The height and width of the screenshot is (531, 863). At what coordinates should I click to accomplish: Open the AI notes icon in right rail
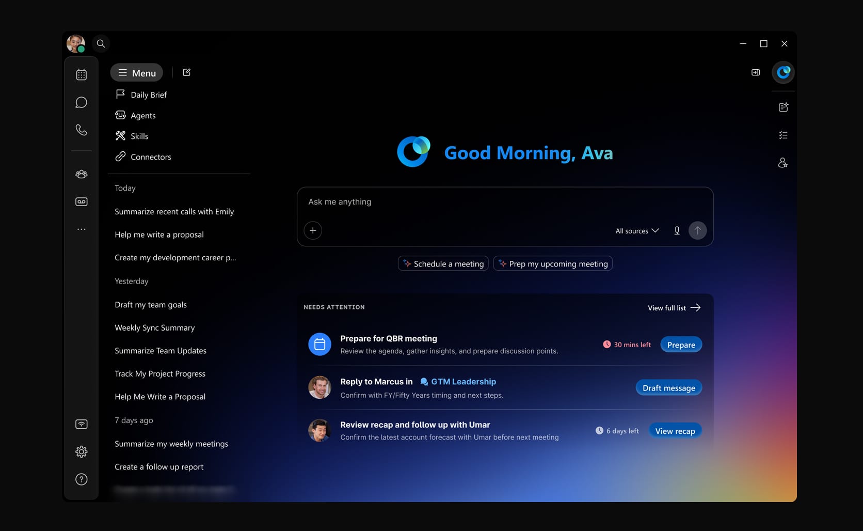tap(783, 107)
